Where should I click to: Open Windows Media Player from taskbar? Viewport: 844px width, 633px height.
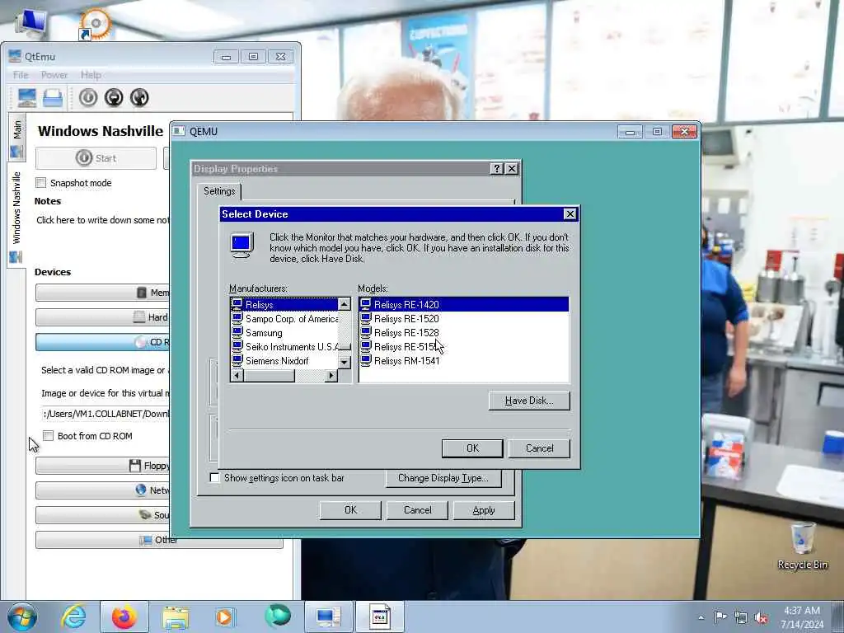click(225, 617)
